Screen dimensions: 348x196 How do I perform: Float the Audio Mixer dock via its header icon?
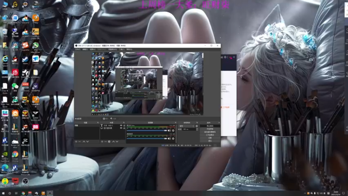click(176, 123)
